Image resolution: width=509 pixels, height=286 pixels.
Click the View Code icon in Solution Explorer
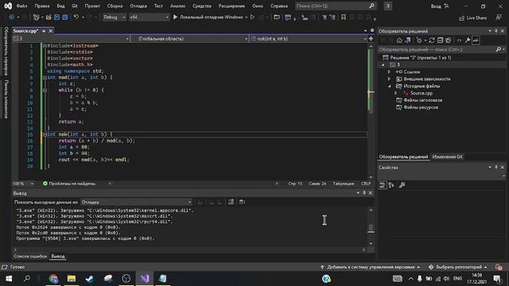click(459, 41)
